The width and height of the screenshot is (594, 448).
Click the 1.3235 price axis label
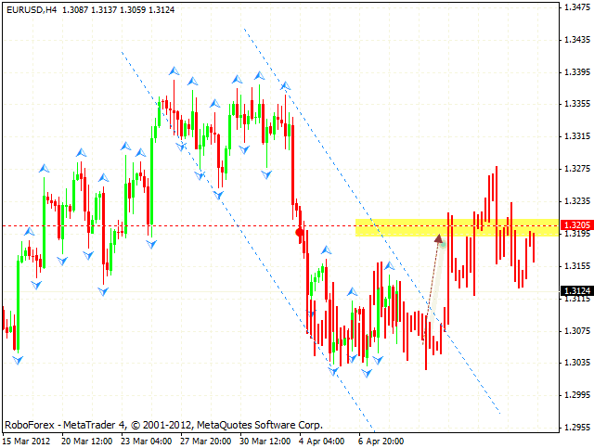pyautogui.click(x=577, y=201)
